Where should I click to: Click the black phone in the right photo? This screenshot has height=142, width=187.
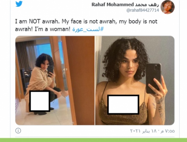click(153, 78)
